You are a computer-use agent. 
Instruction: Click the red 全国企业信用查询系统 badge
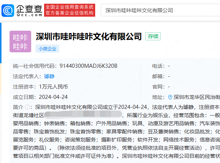(x=70, y=10)
